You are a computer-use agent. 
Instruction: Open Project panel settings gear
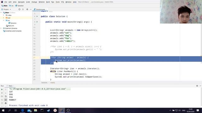tap(27, 9)
